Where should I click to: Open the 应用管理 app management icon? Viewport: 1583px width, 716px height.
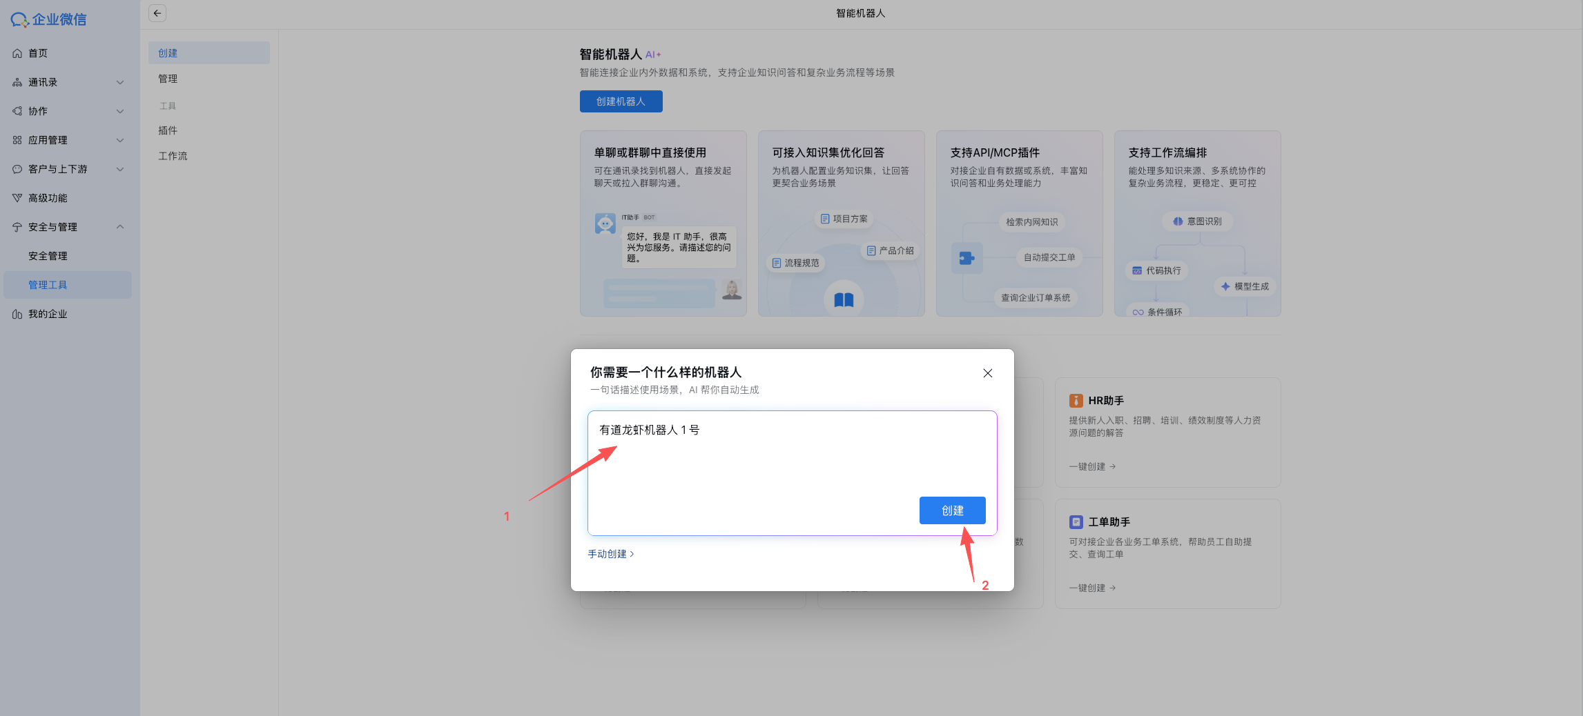[x=17, y=139]
